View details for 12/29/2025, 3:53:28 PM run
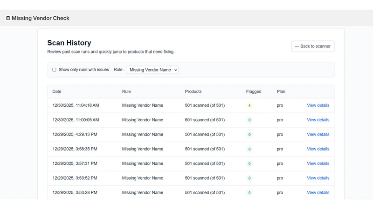This screenshot has width=373, height=209. click(x=318, y=192)
